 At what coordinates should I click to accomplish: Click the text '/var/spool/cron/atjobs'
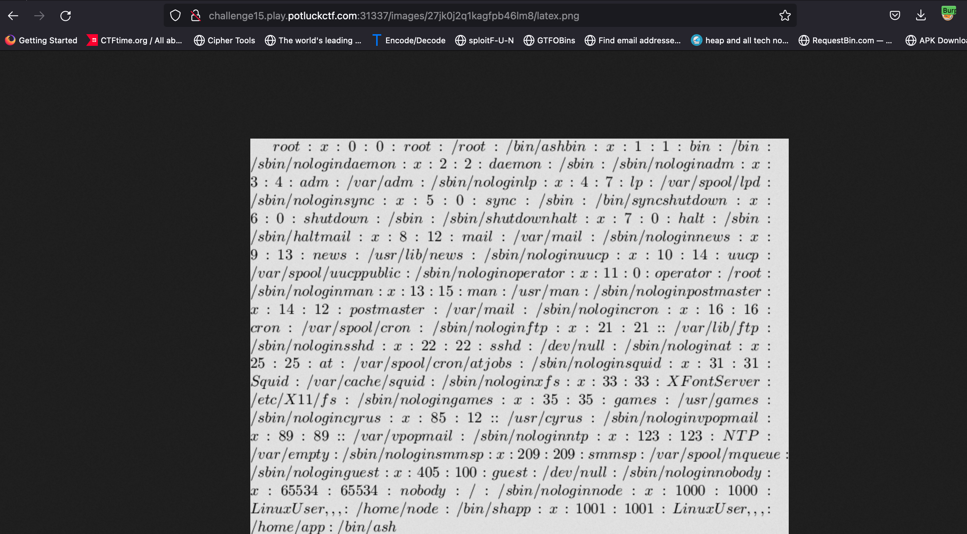click(x=433, y=363)
